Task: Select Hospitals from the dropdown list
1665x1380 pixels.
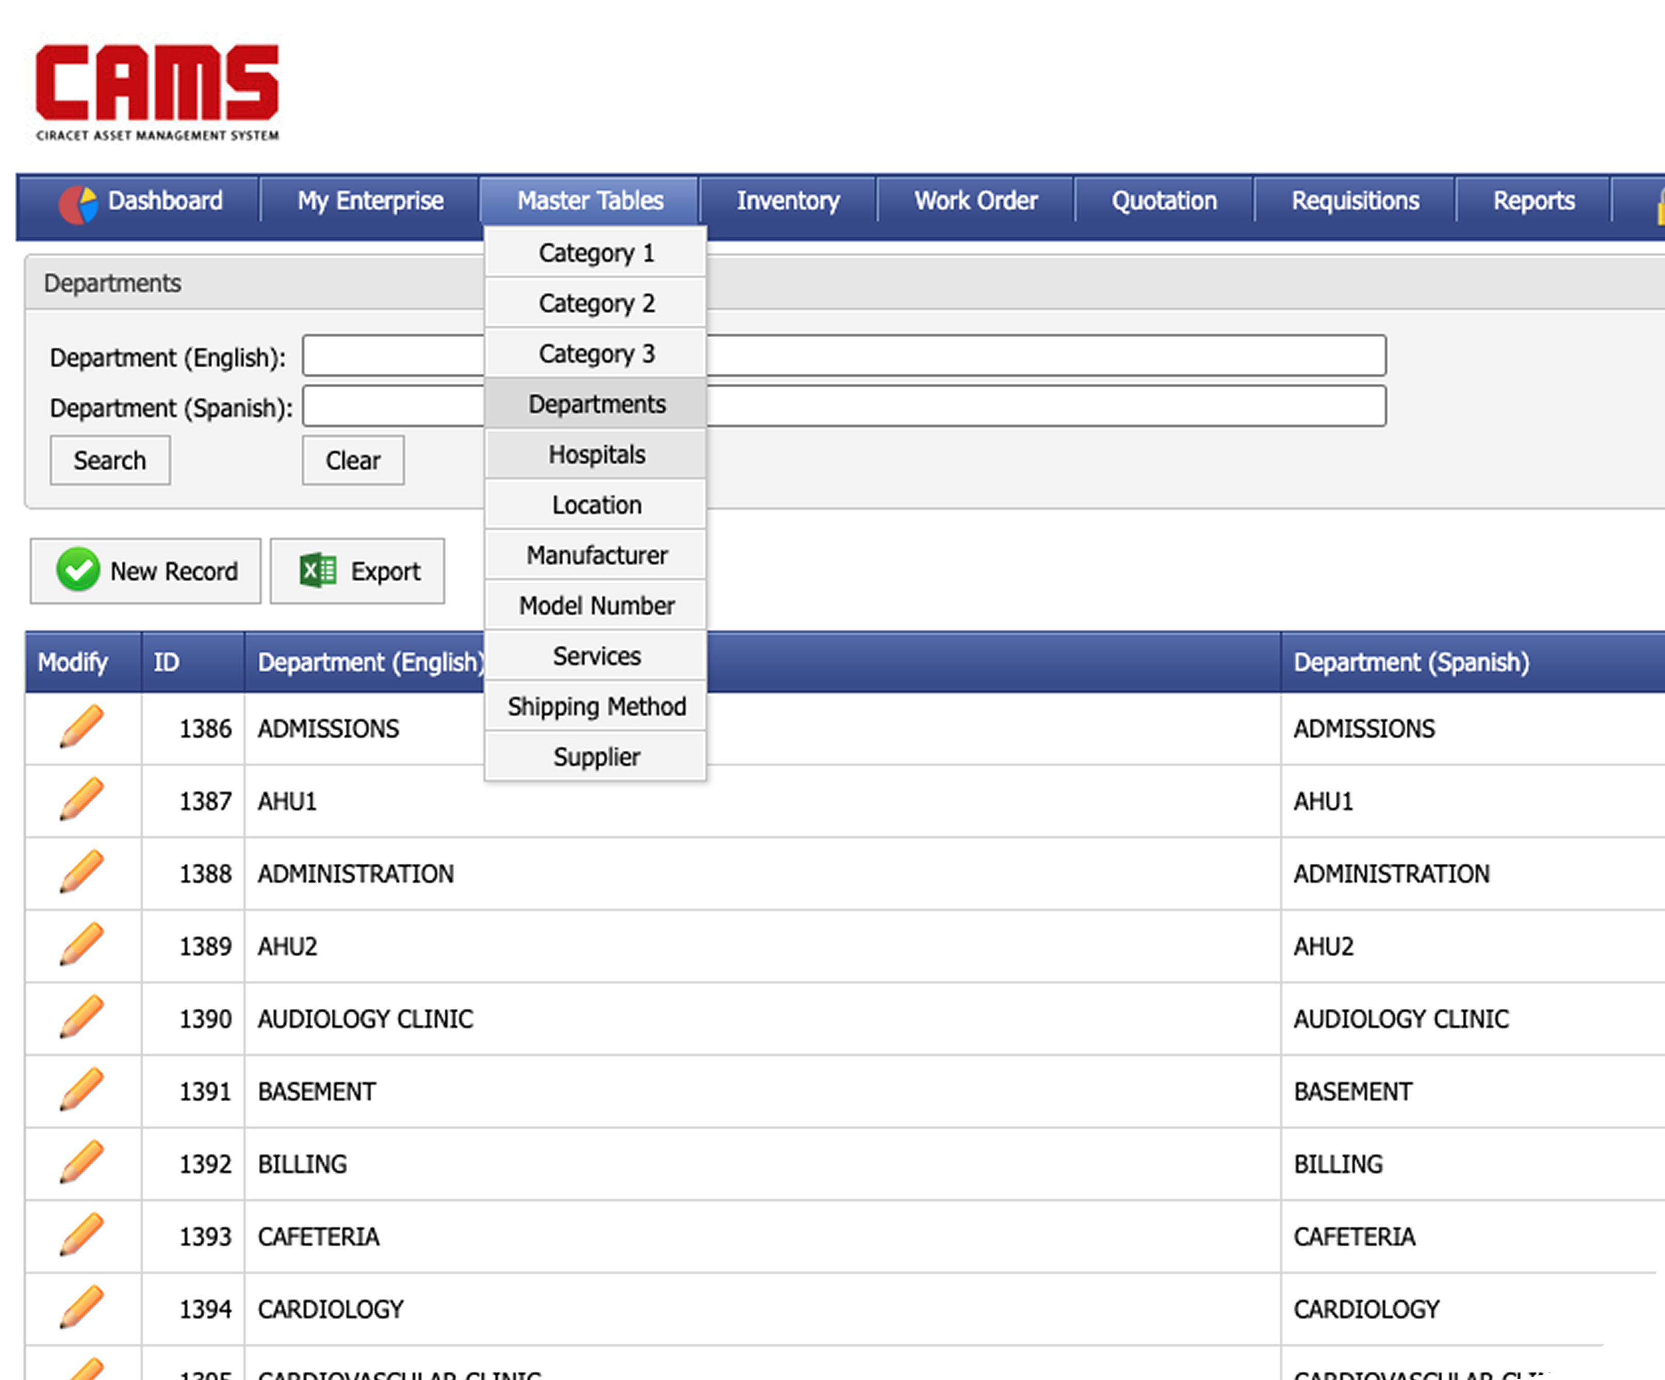Action: (596, 455)
